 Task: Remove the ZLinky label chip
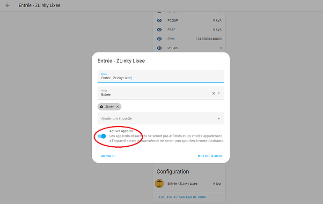tap(117, 106)
